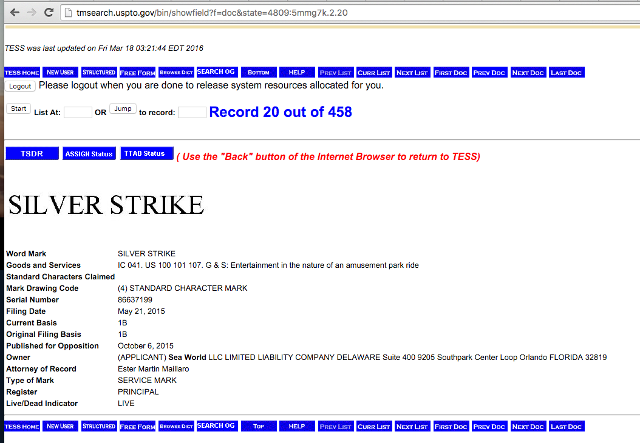Screen dimensions: 640x443
Task: Open TSDR status page
Action: (32, 154)
